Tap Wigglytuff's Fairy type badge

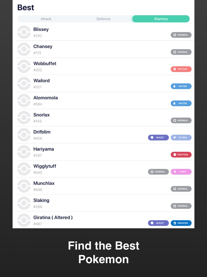click(181, 172)
